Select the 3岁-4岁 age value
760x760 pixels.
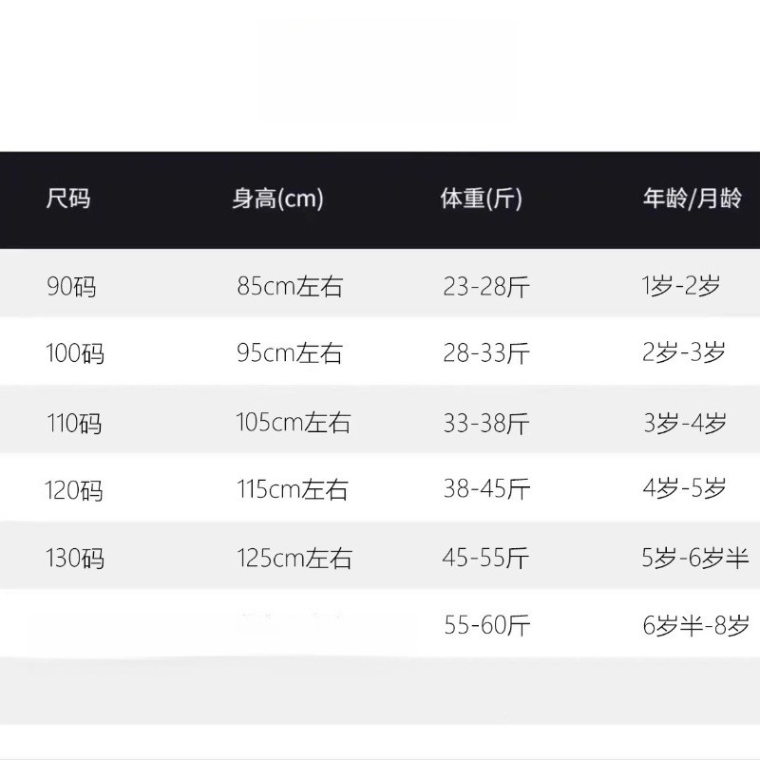(684, 423)
